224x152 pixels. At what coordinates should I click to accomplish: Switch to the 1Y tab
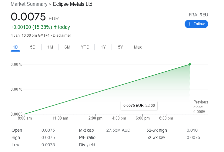(103, 47)
